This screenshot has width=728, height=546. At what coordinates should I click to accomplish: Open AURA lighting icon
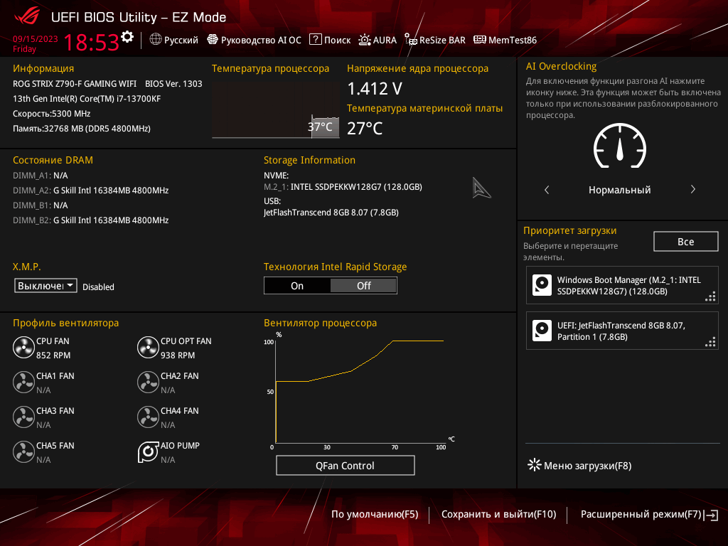click(x=365, y=40)
